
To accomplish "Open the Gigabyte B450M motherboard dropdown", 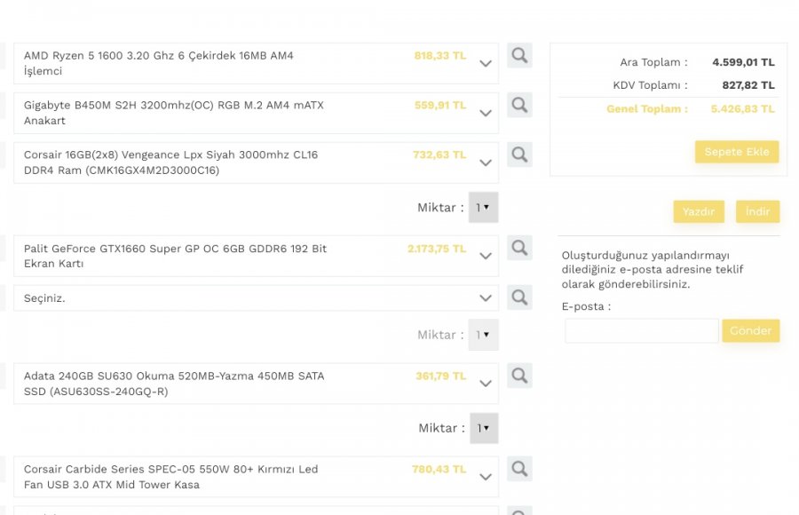I will pyautogui.click(x=485, y=114).
